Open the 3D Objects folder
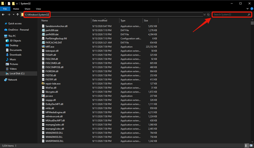This screenshot has width=254, height=148. 15,41
